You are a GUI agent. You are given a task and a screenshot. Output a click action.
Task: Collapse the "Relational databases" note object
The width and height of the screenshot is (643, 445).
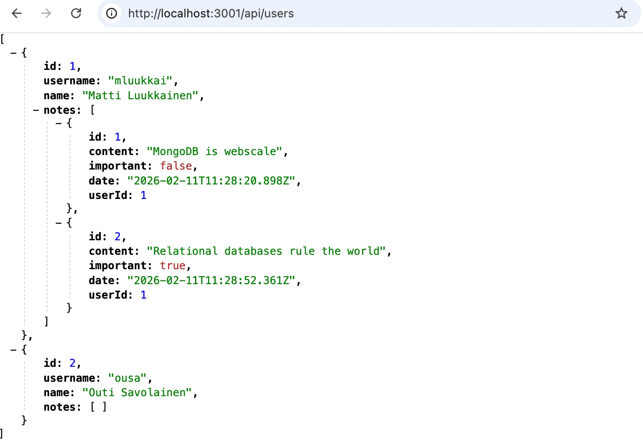tap(59, 223)
